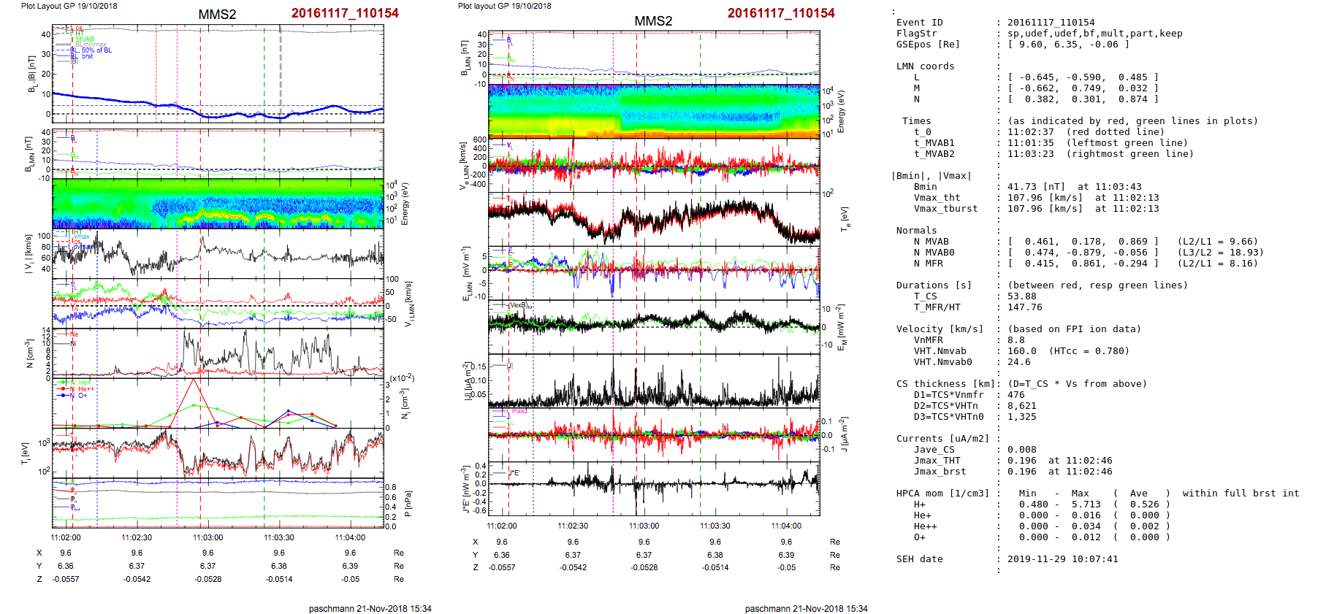Image resolution: width=1318 pixels, height=614 pixels.
Task: Click the electron energy spectrogram in right plot
Action: pos(654,111)
